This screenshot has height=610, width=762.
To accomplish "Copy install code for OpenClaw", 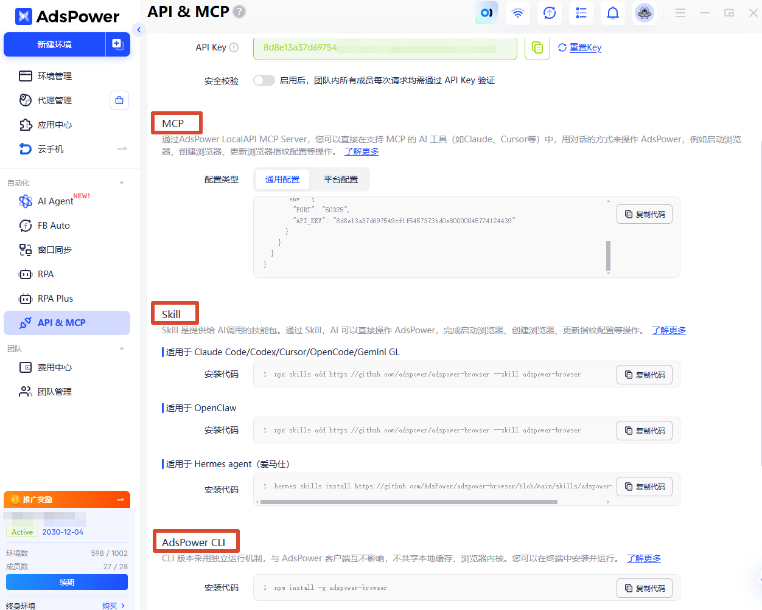I will [645, 431].
